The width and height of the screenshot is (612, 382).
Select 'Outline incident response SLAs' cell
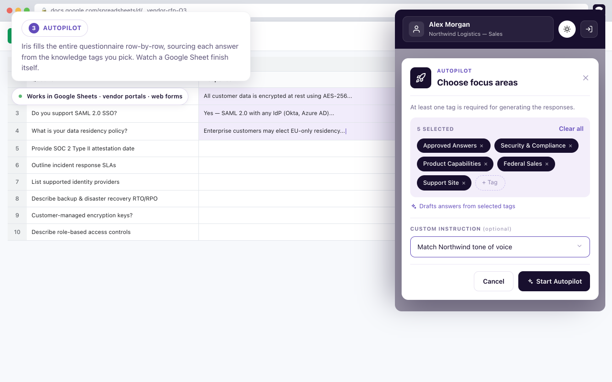coord(113,165)
